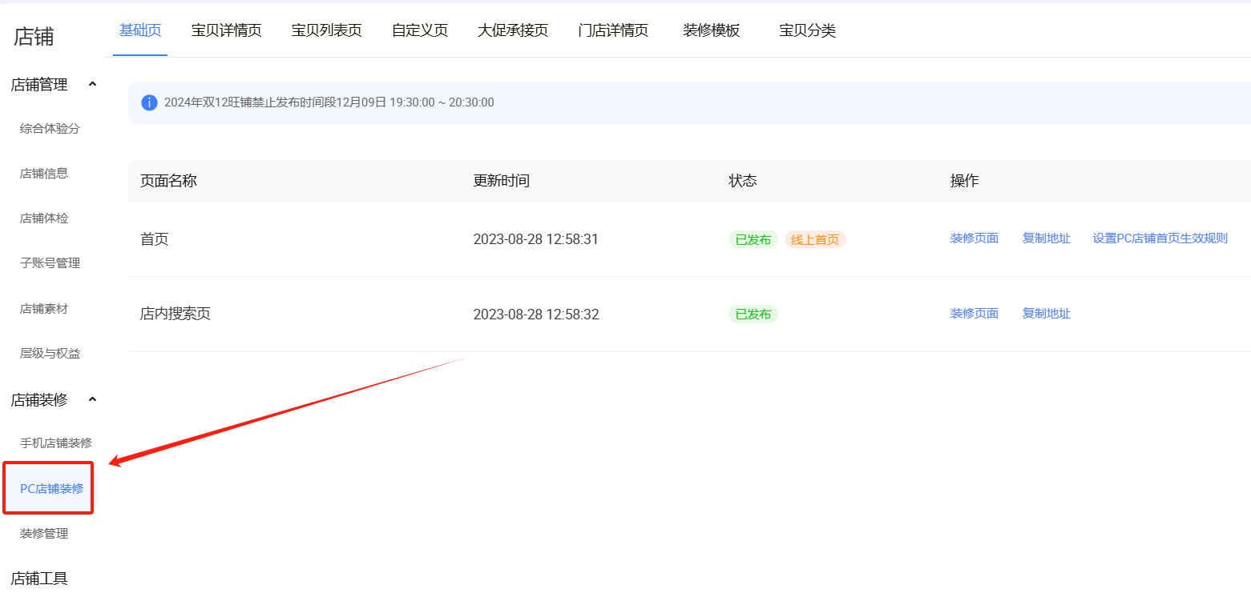Viewport: 1251px width, 613px height.
Task: Click the 店铺装修 section header
Action: (38, 399)
